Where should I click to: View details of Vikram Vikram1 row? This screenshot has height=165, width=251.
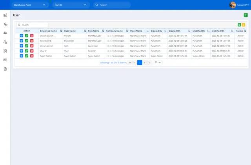click(22, 36)
